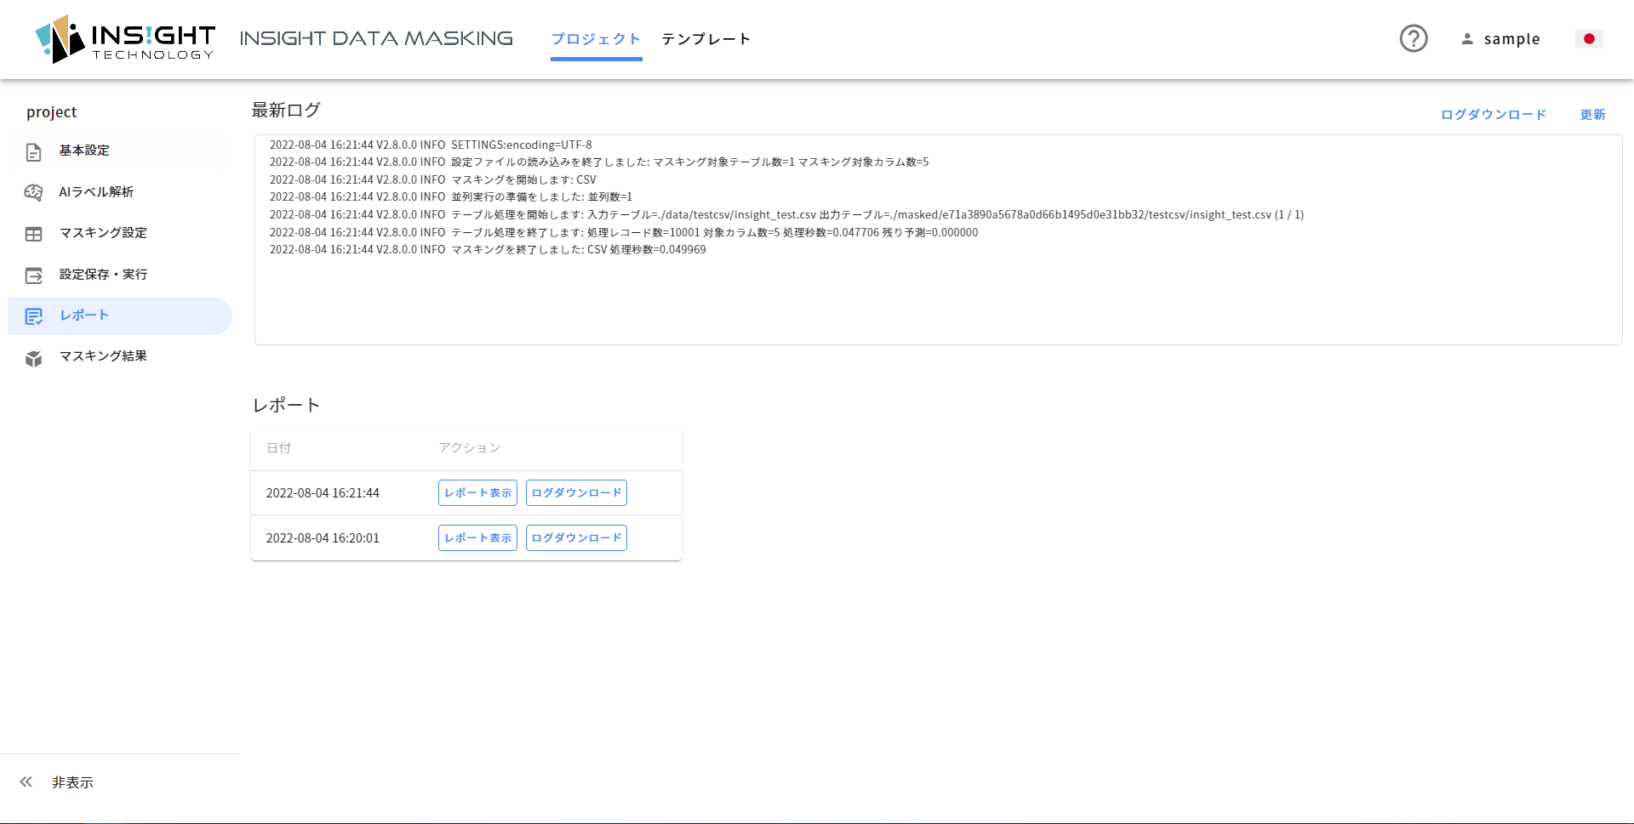Click the sample username
This screenshot has height=824, width=1634.
coord(1511,39)
